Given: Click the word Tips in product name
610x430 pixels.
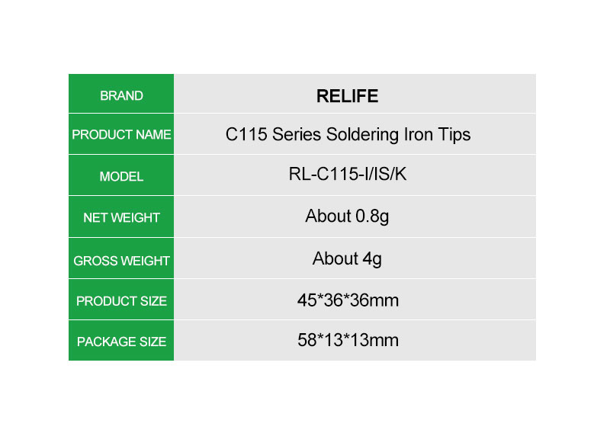Looking at the screenshot, I should 454,135.
